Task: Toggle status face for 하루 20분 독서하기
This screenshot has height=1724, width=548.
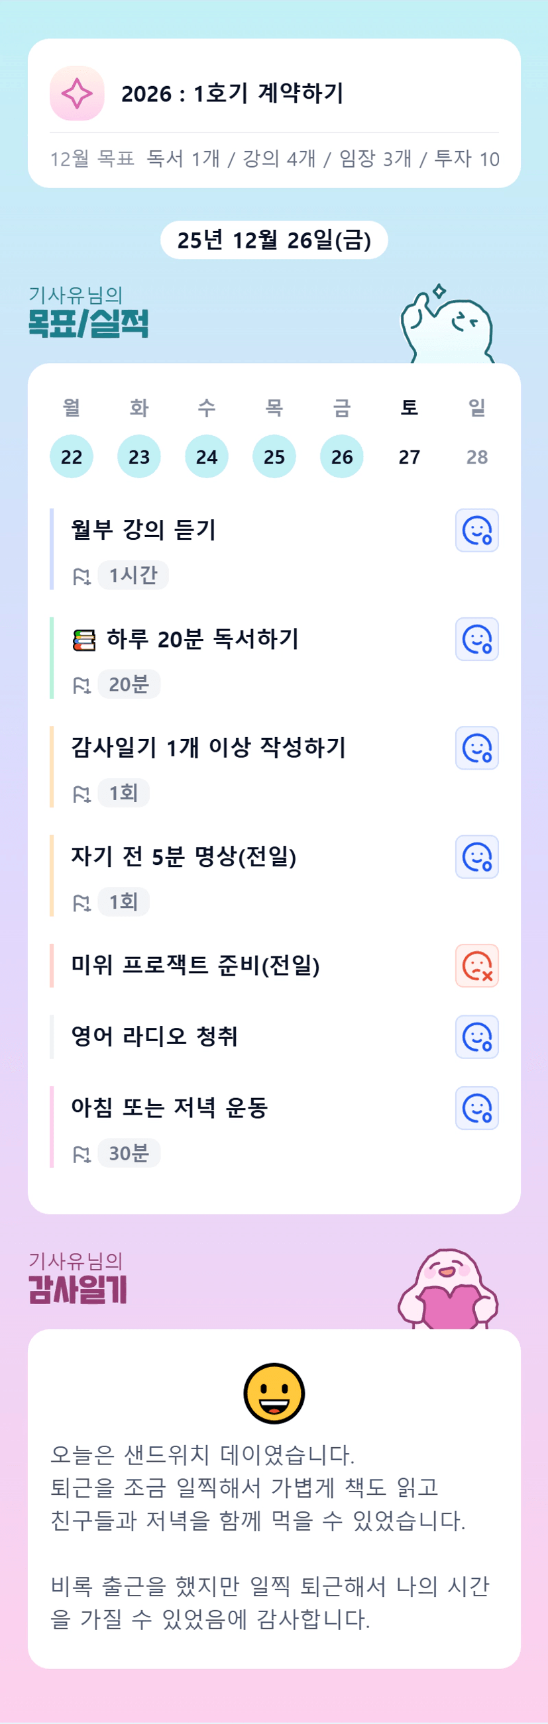Action: pyautogui.click(x=476, y=639)
